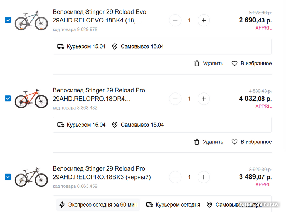Screen dimensions: 286x212
Task: Favorite the orange Reload Pro with heart icon
Action: [235, 142]
